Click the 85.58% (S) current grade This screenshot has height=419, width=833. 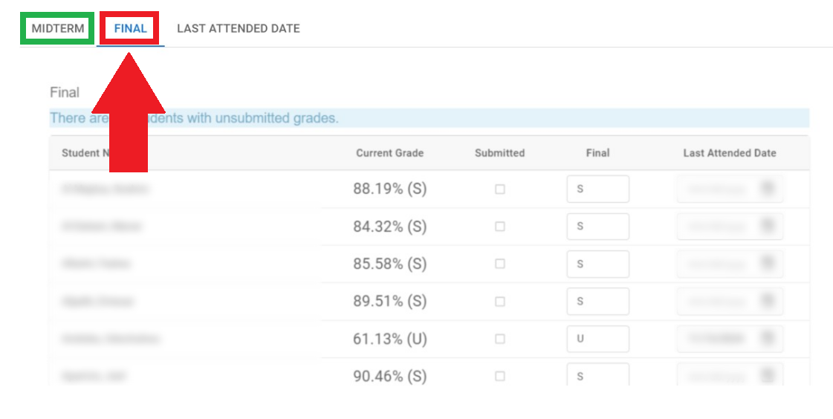[x=390, y=264]
